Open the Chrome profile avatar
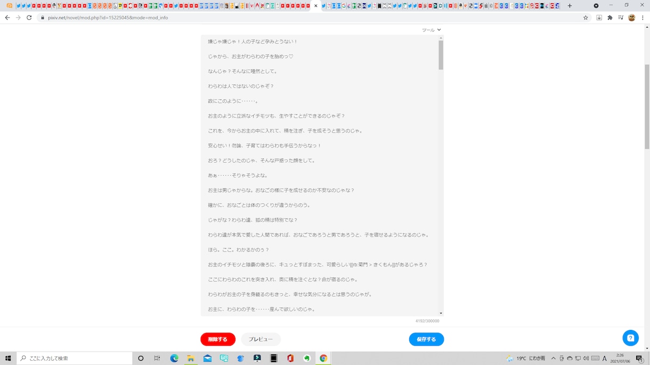 click(x=632, y=18)
